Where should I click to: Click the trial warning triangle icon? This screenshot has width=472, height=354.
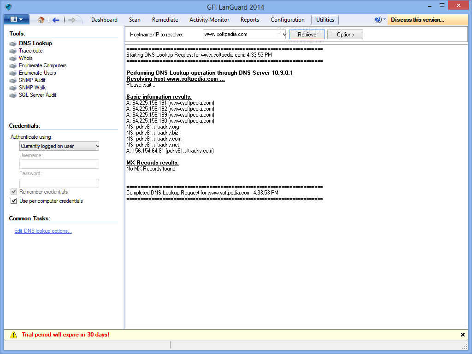click(13, 335)
